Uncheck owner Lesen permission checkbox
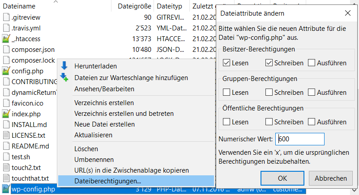The height and width of the screenshot is (195, 359). pos(227,63)
